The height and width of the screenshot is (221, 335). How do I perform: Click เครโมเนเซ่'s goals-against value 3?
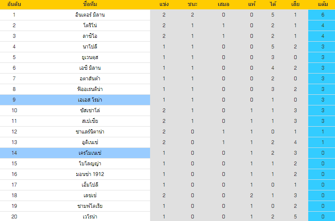pos(295,153)
